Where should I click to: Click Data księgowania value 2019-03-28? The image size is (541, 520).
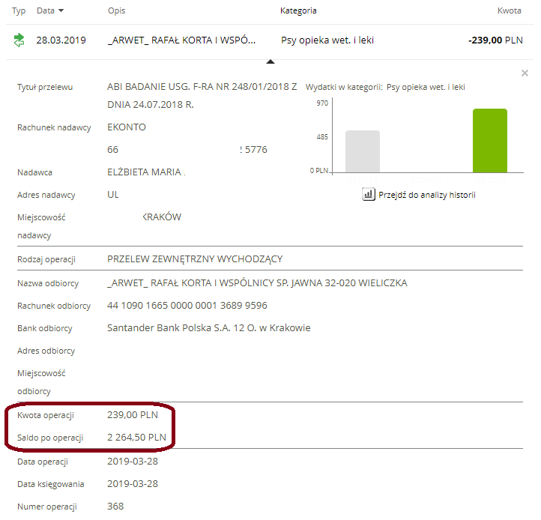click(x=133, y=484)
